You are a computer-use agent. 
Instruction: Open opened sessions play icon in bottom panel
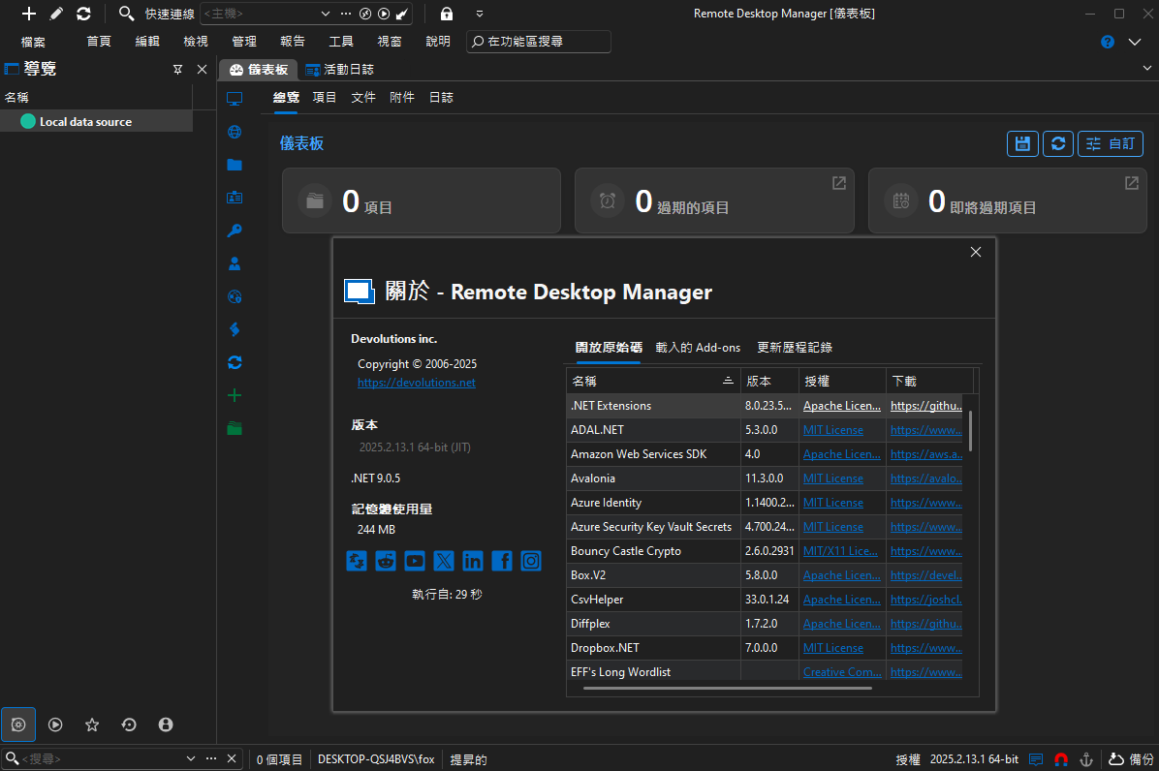tap(55, 725)
